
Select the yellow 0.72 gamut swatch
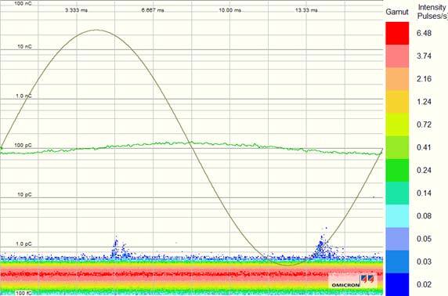point(397,125)
